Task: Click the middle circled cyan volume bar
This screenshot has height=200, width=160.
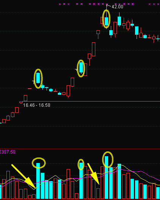Action: point(81,181)
